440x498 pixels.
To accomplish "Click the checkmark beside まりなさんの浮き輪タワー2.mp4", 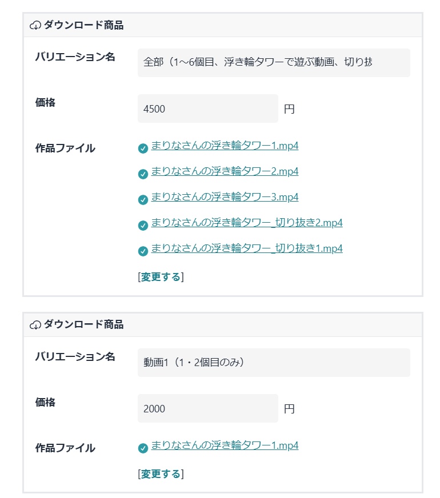I will coord(142,171).
